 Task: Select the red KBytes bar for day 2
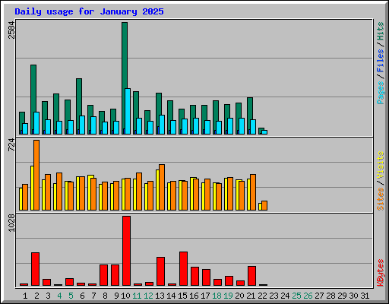pos(35,269)
